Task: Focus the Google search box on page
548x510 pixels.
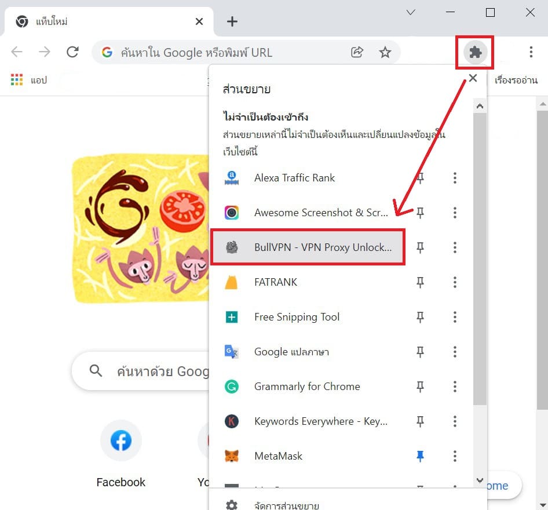Action: 141,370
